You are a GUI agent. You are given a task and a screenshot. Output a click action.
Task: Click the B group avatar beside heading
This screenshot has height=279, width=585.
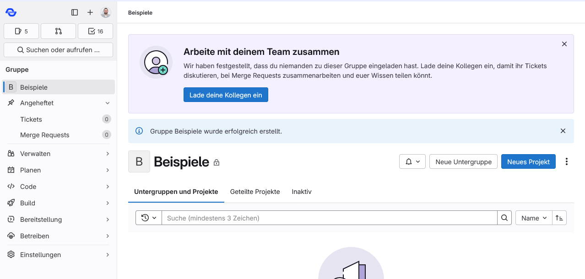pos(139,161)
